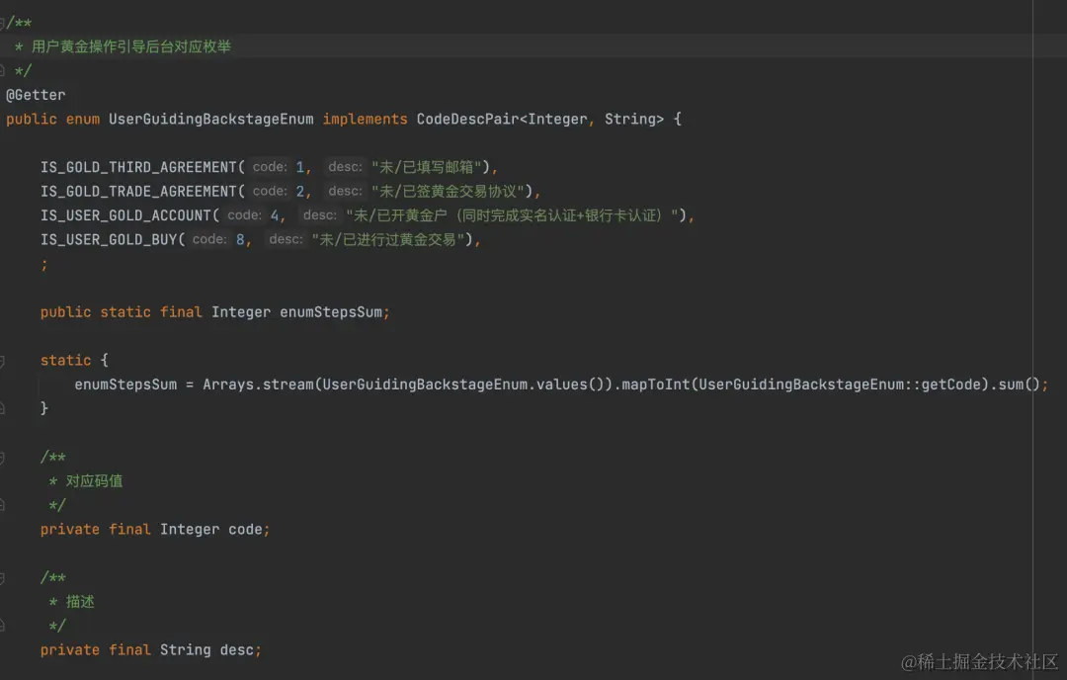Click the desc field name in private final String

point(237,650)
